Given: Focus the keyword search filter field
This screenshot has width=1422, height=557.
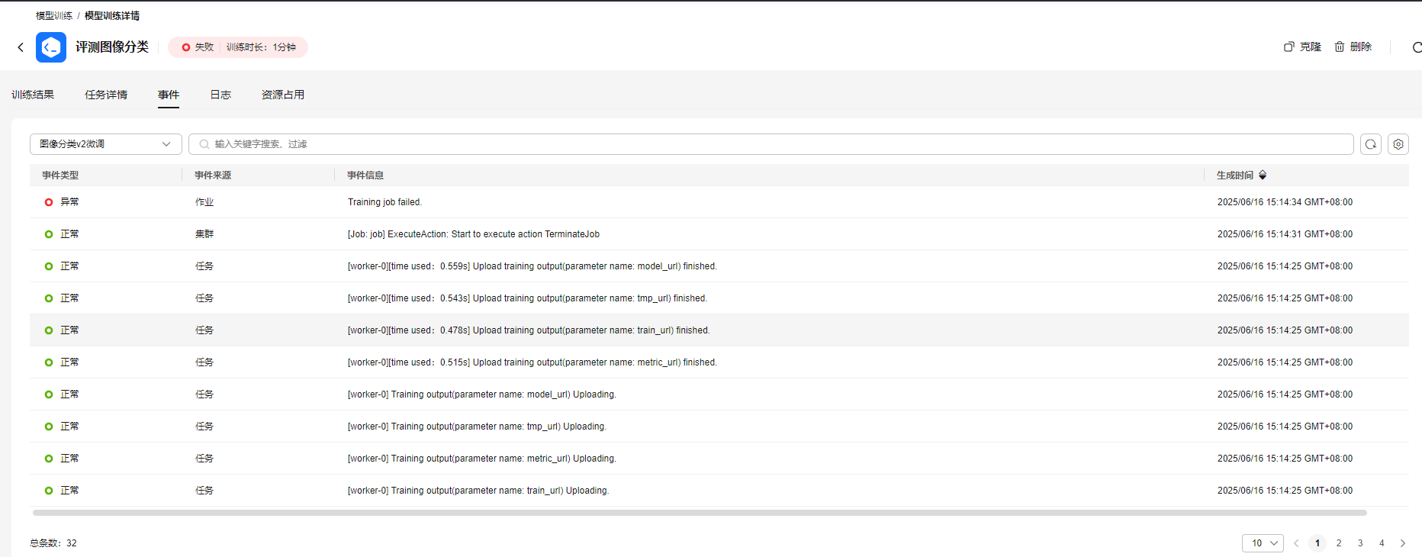Looking at the screenshot, I should [x=771, y=144].
